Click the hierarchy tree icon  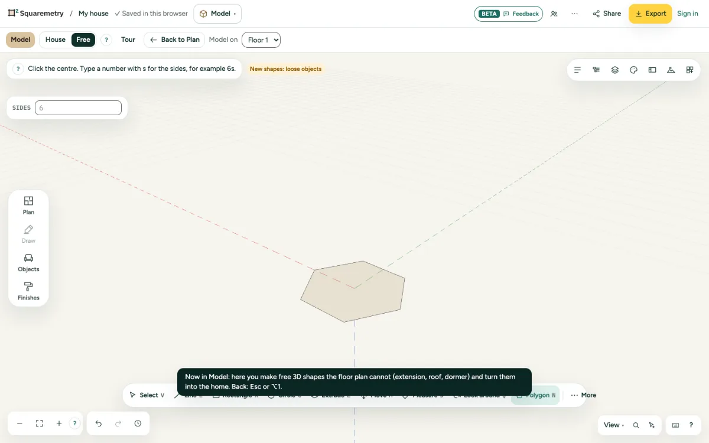596,70
